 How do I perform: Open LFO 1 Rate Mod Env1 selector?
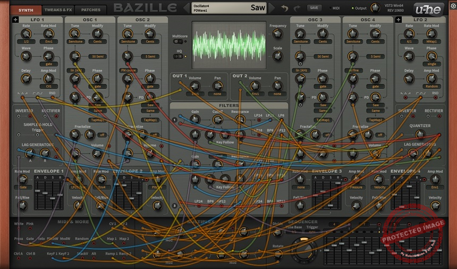49,41
